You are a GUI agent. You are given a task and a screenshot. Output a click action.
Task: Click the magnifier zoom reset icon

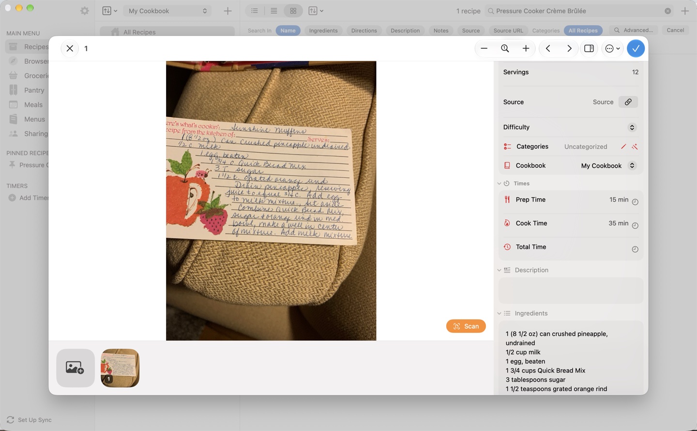pyautogui.click(x=505, y=48)
